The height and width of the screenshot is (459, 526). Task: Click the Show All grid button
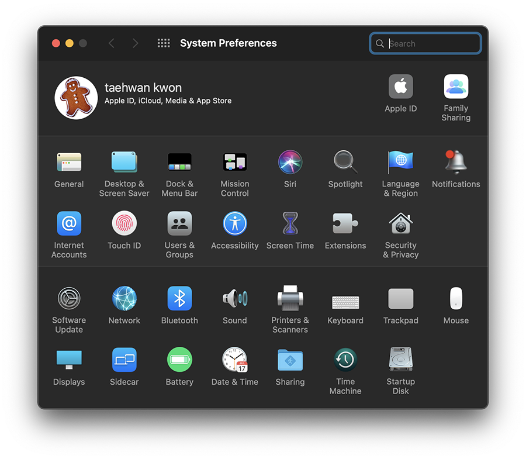(x=164, y=43)
